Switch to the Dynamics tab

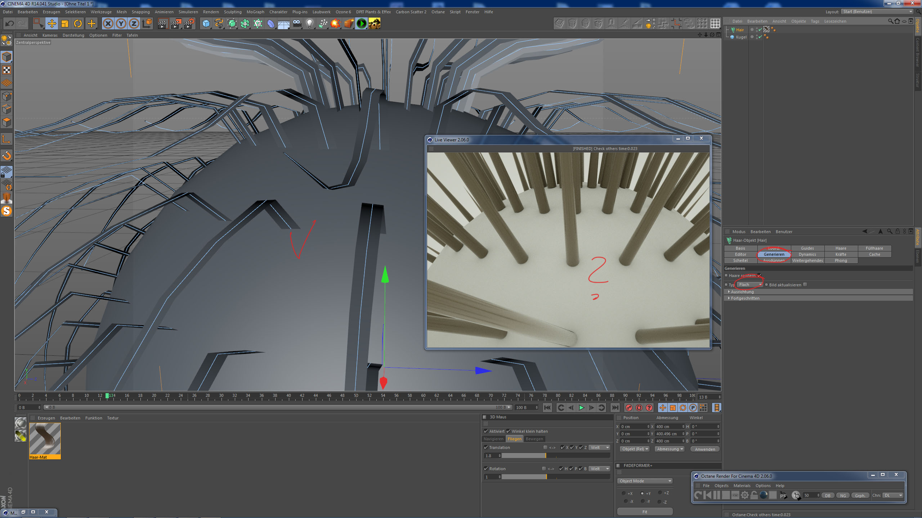point(807,254)
